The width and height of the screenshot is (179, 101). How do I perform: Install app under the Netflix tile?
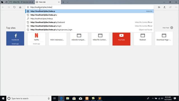tap(36, 44)
